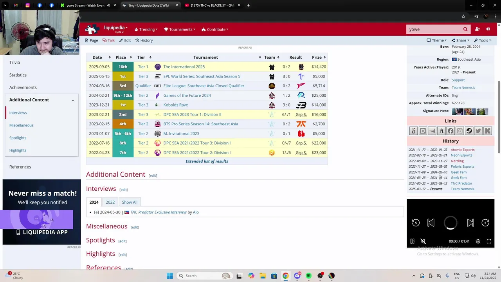Go to previous video

(431, 223)
